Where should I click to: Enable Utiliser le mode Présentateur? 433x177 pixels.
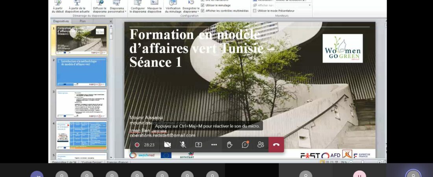[255, 11]
